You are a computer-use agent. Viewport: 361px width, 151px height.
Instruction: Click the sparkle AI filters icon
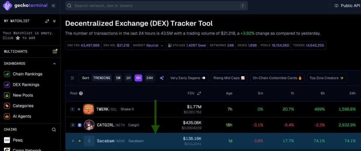[x=162, y=78]
